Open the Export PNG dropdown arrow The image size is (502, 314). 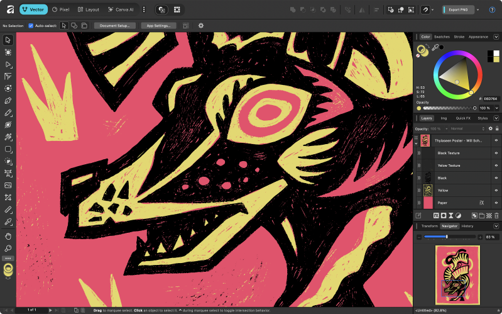pos(478,10)
